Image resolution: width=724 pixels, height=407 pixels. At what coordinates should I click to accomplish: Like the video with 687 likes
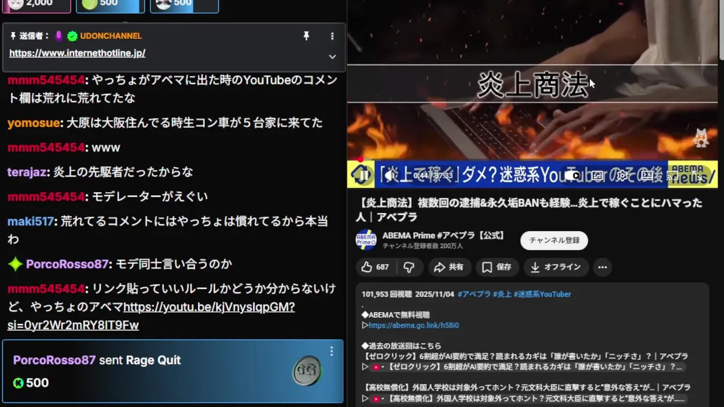point(376,267)
